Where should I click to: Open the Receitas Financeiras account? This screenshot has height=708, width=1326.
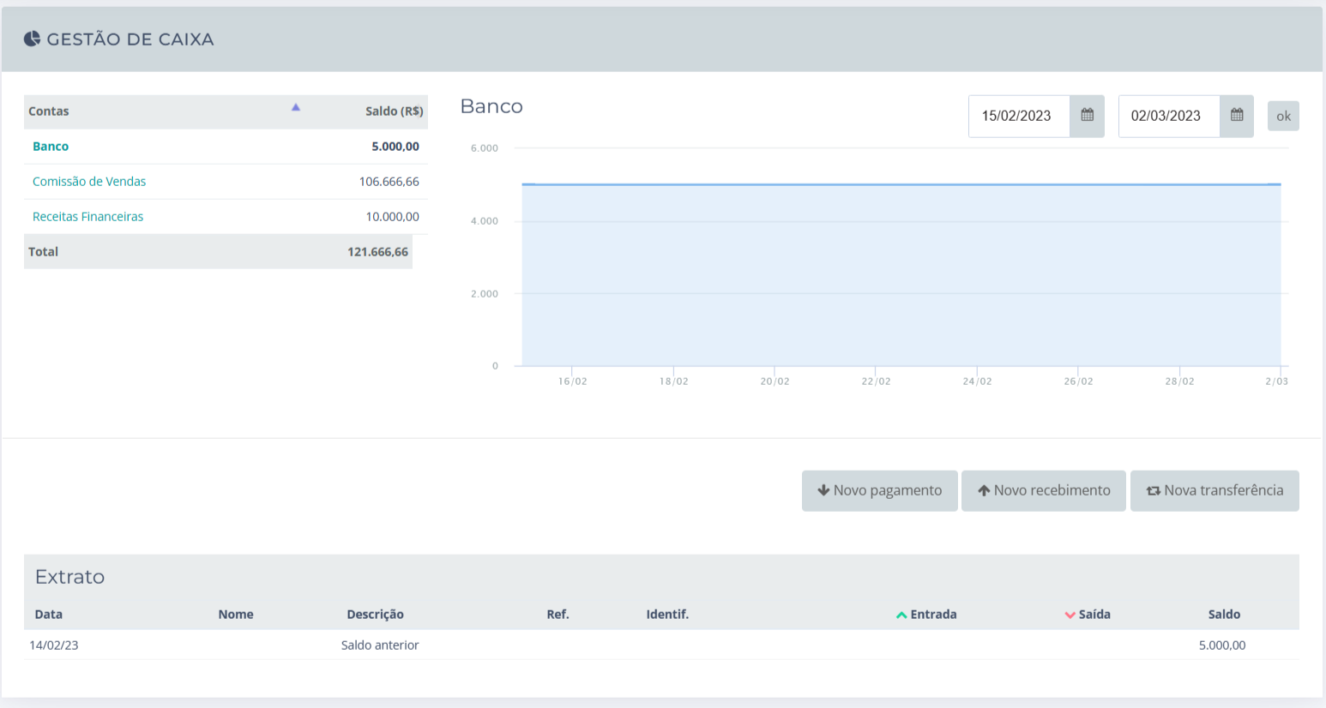pos(87,217)
